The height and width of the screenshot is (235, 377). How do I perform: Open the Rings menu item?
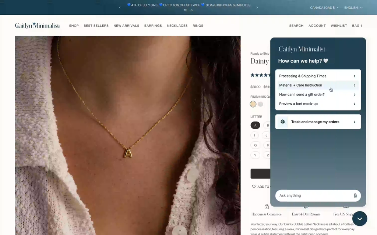click(198, 26)
